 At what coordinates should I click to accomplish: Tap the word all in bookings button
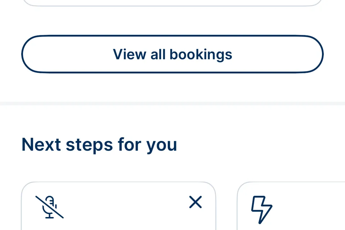pyautogui.click(x=158, y=54)
